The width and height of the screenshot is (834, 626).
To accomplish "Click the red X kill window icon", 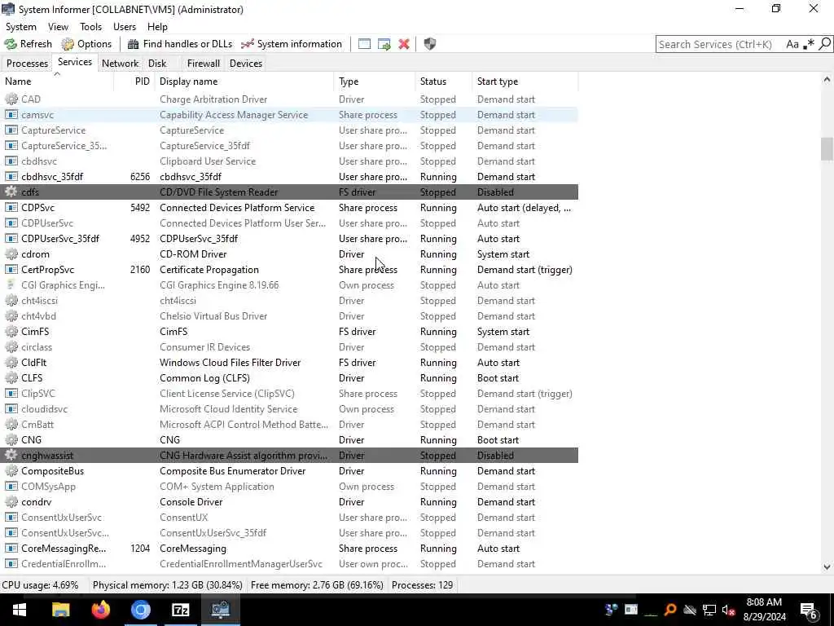I will pyautogui.click(x=404, y=44).
